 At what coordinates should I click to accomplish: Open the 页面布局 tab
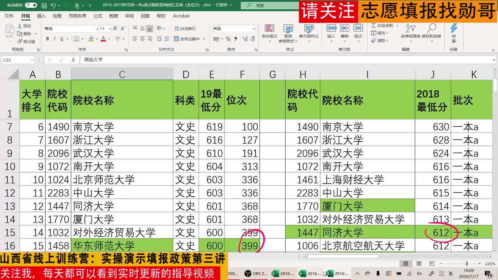(77, 16)
